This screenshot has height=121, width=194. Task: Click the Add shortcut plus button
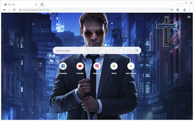pos(131,66)
